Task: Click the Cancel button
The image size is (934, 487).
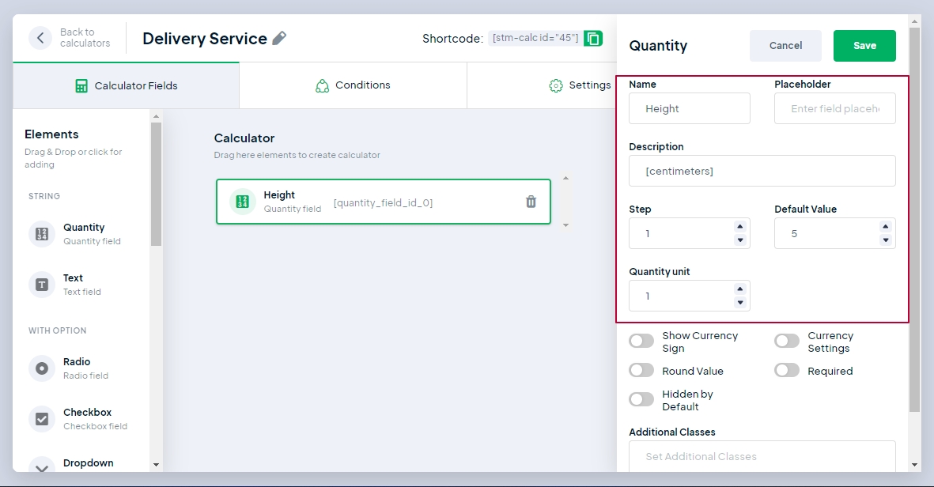Action: point(785,46)
